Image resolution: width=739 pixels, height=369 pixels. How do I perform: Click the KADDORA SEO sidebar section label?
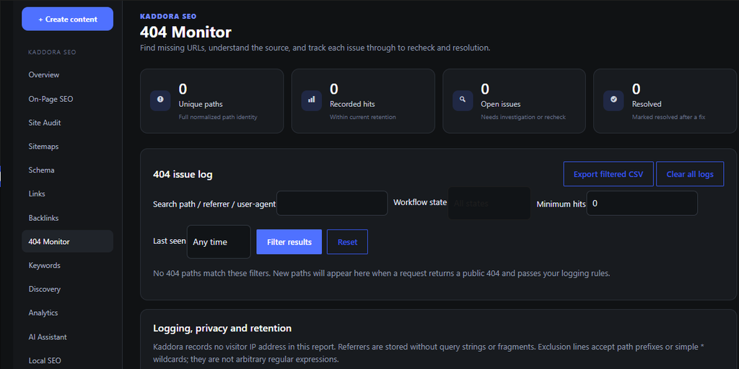[x=52, y=52]
